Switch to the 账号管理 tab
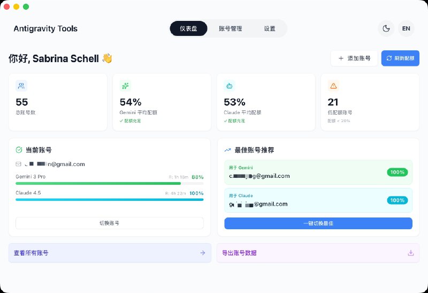This screenshot has height=293, width=428. click(x=231, y=28)
